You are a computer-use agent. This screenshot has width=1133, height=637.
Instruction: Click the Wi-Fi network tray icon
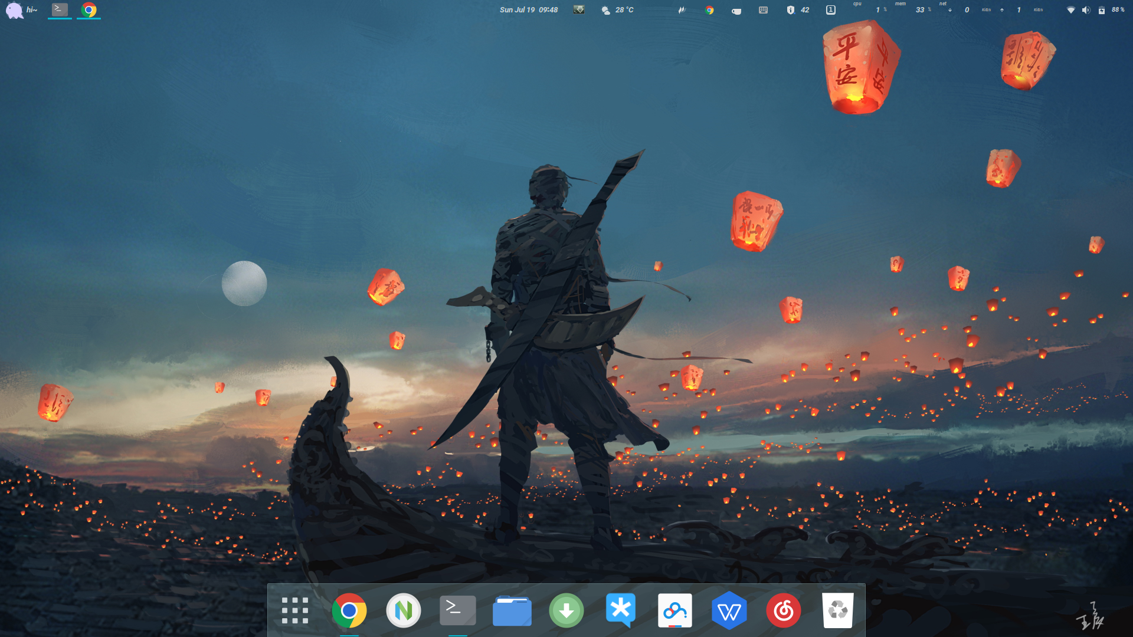[x=1070, y=10]
